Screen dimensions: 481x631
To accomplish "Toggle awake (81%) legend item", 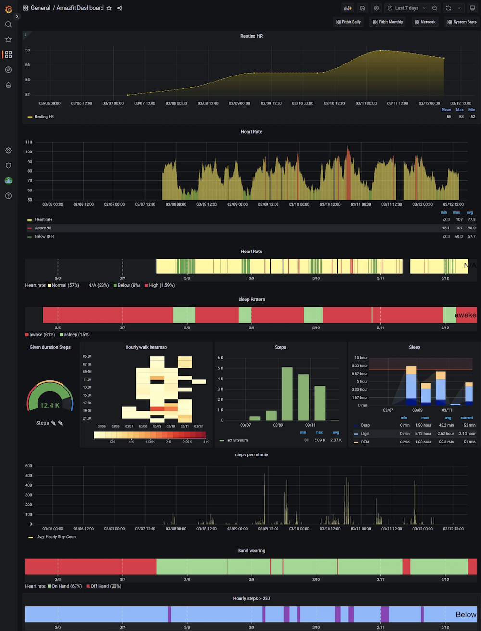I will coord(40,335).
